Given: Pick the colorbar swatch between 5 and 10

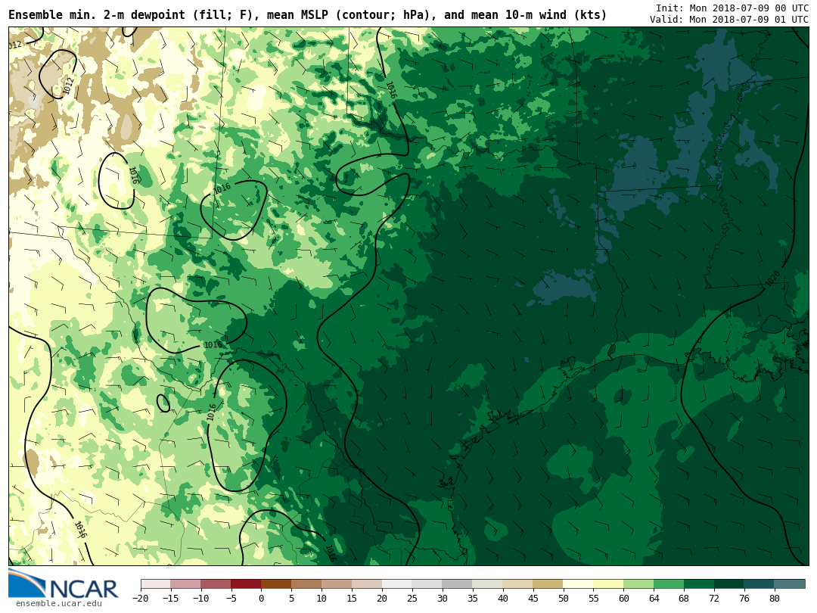Looking at the screenshot, I should [306, 583].
